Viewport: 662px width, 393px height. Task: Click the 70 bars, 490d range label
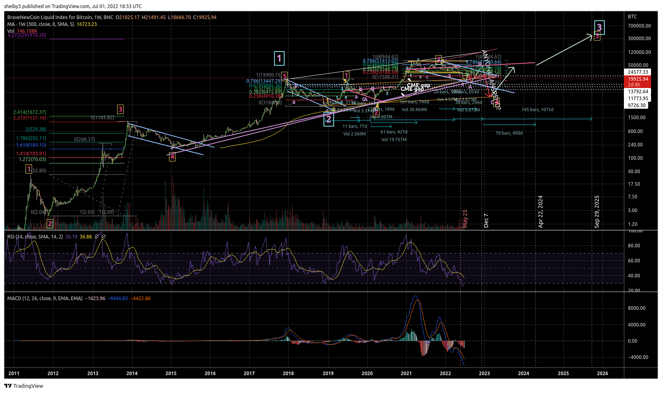pos(509,133)
